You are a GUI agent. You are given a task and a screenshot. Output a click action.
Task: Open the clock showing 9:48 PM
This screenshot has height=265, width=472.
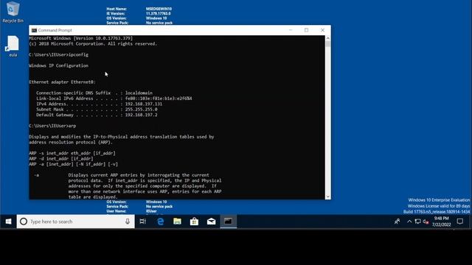click(x=442, y=222)
